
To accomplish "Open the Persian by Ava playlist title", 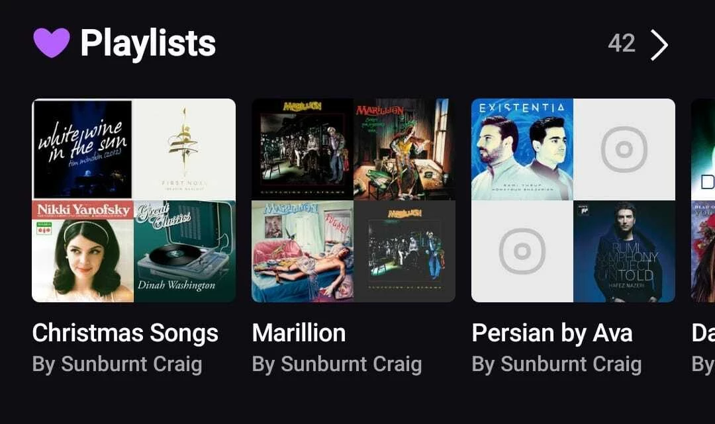I will point(552,333).
